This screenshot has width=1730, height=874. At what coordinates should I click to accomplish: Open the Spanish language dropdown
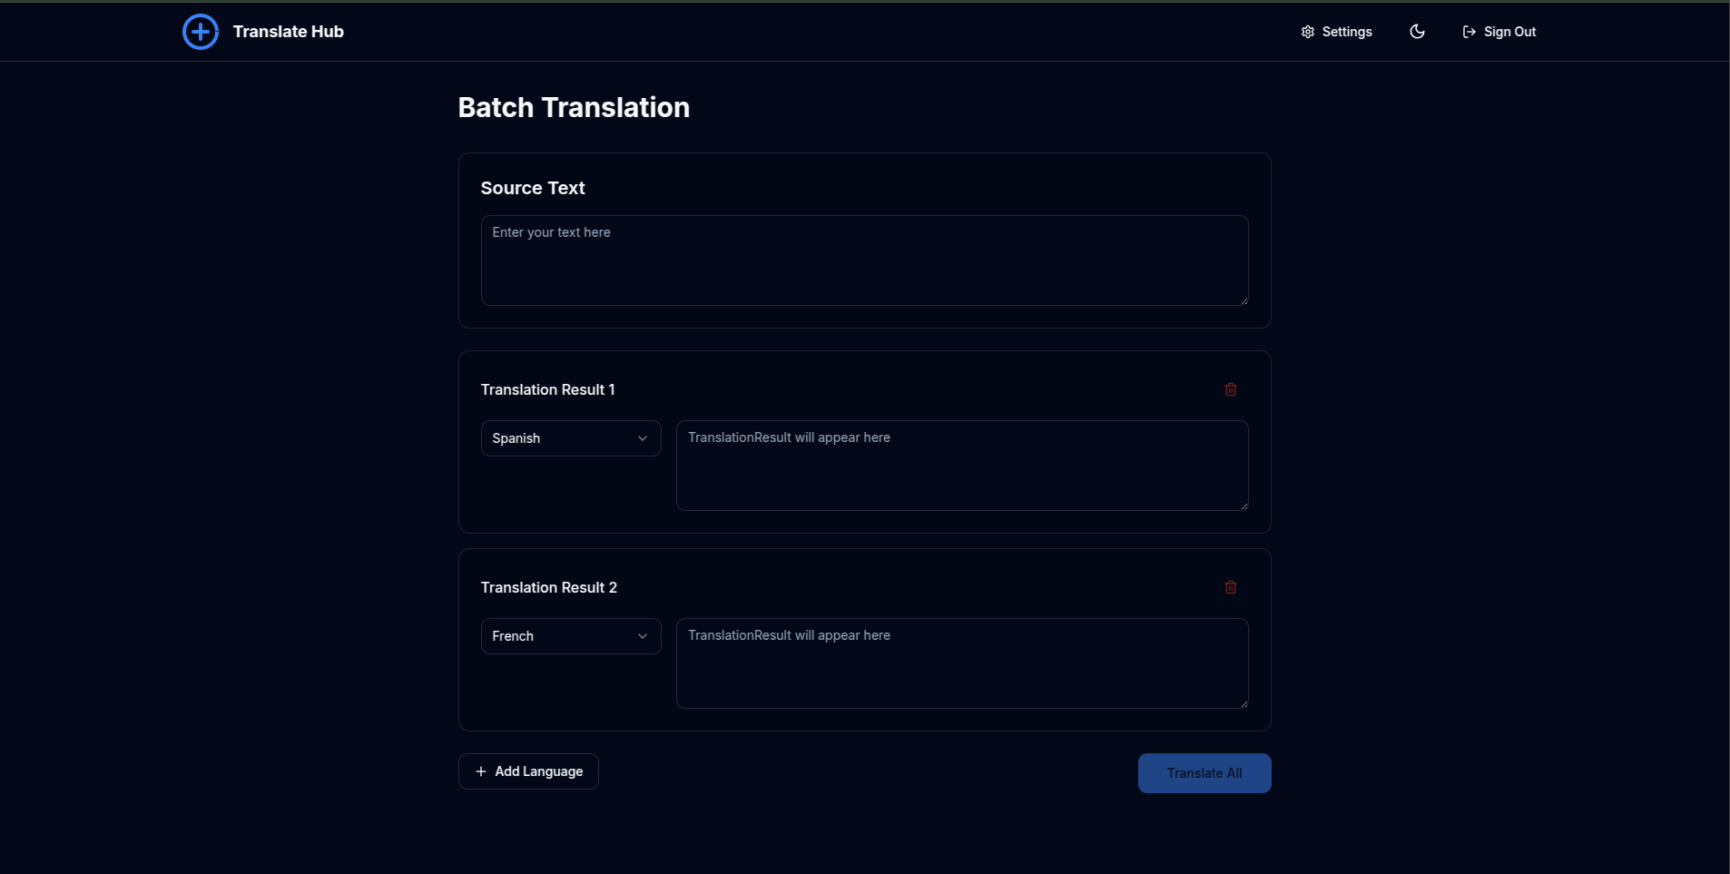[x=571, y=437]
